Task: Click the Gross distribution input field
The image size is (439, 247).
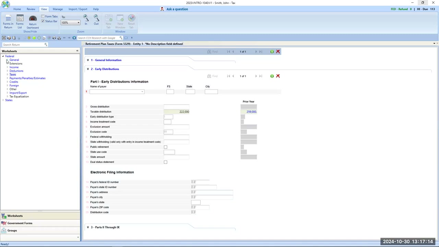Action: tap(176, 107)
